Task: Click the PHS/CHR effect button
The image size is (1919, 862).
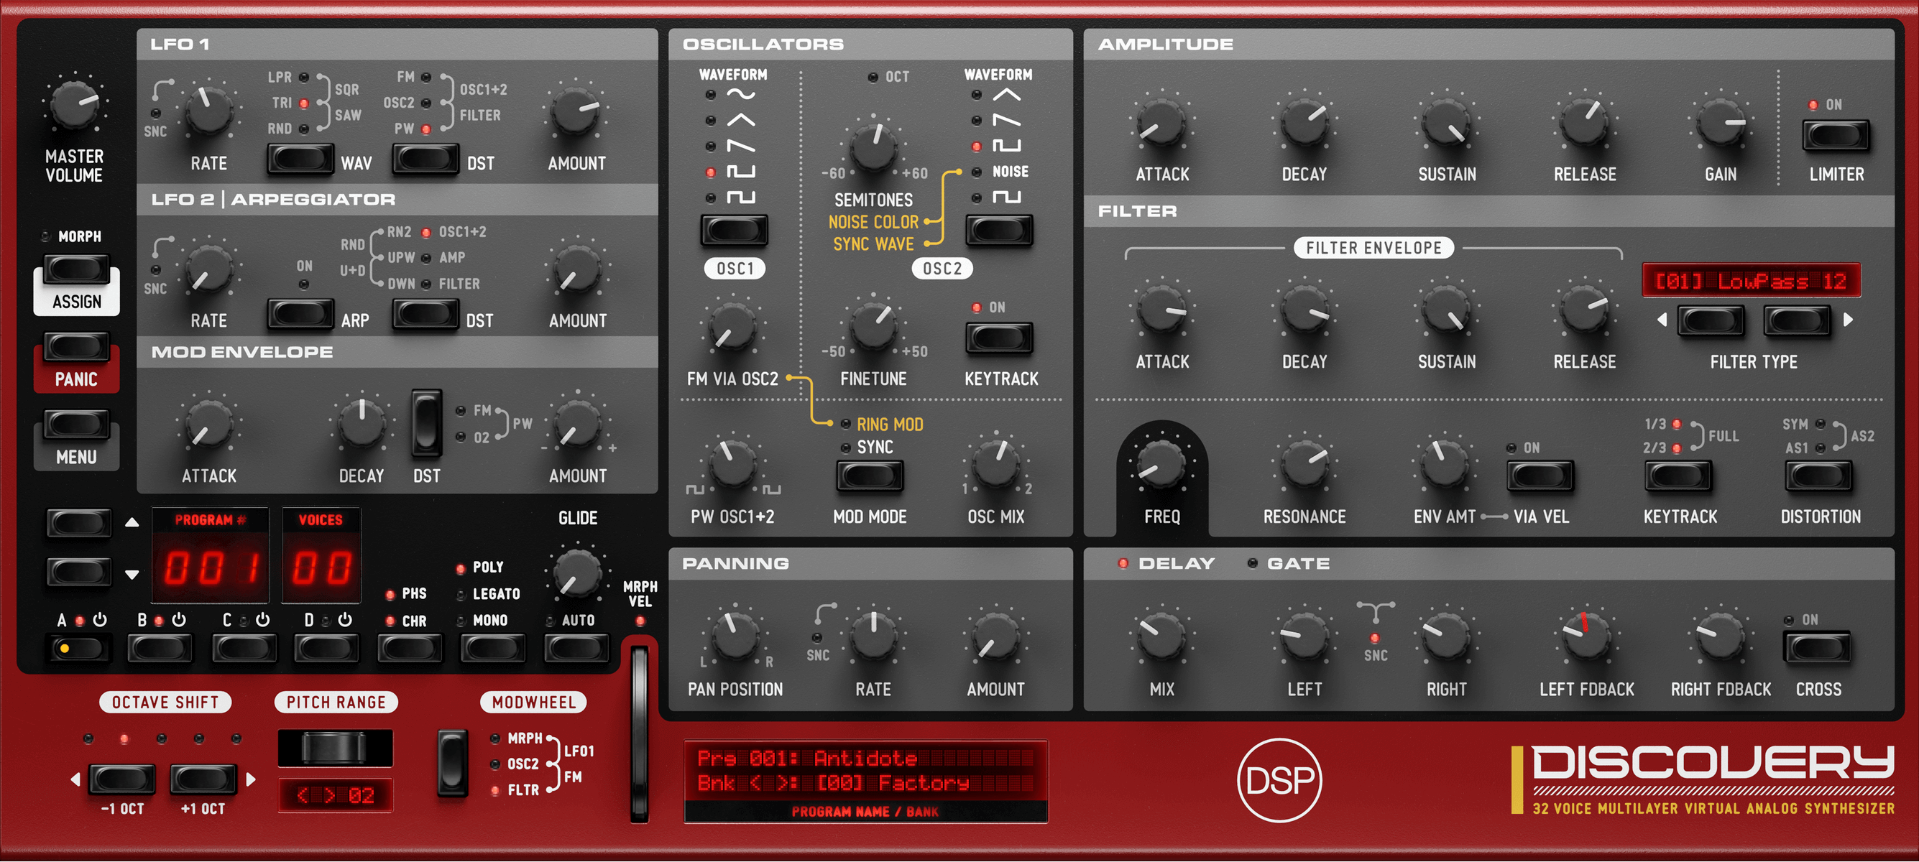Action: tap(410, 649)
